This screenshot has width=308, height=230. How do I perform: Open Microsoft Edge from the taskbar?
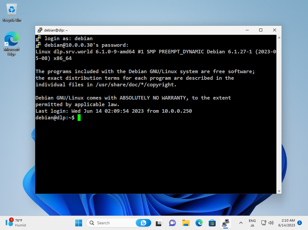click(199, 223)
